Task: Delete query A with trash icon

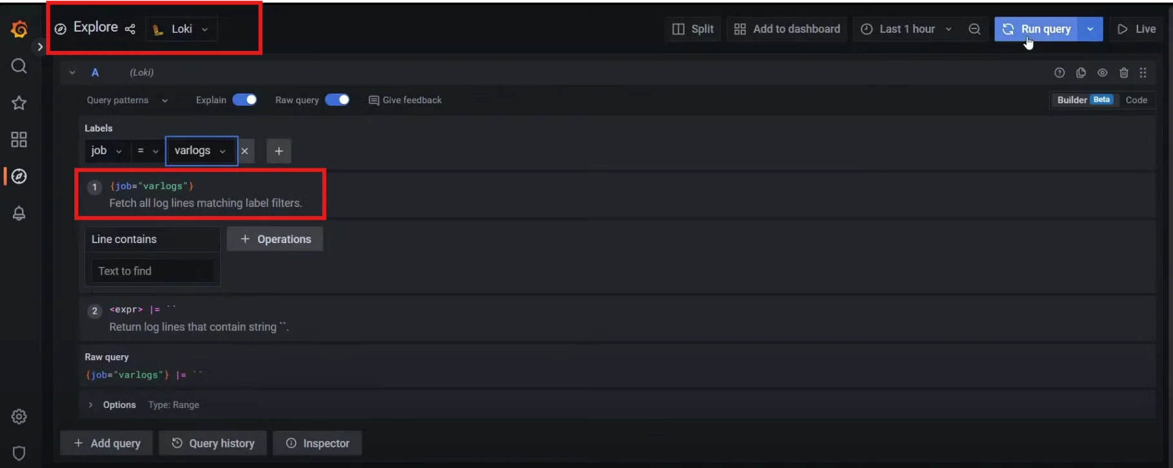Action: 1124,73
